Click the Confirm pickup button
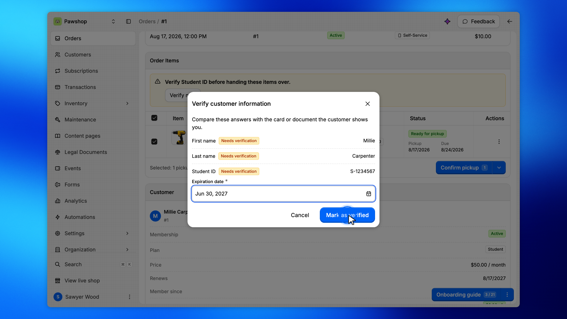The width and height of the screenshot is (567, 319). coord(464,168)
